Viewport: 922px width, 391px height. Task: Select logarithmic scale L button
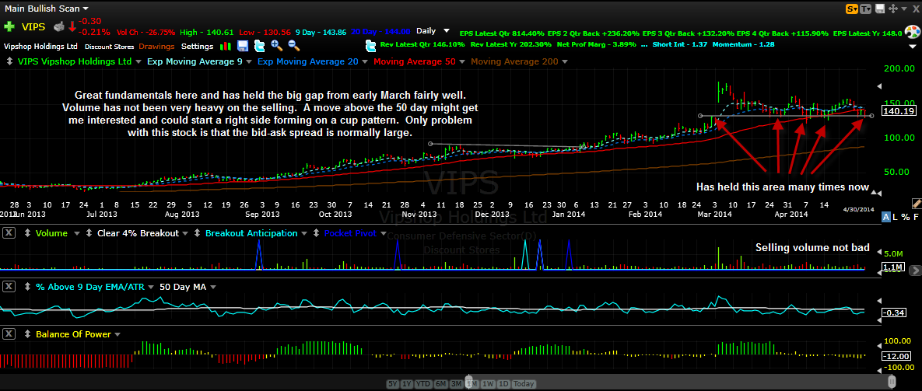pyautogui.click(x=896, y=218)
